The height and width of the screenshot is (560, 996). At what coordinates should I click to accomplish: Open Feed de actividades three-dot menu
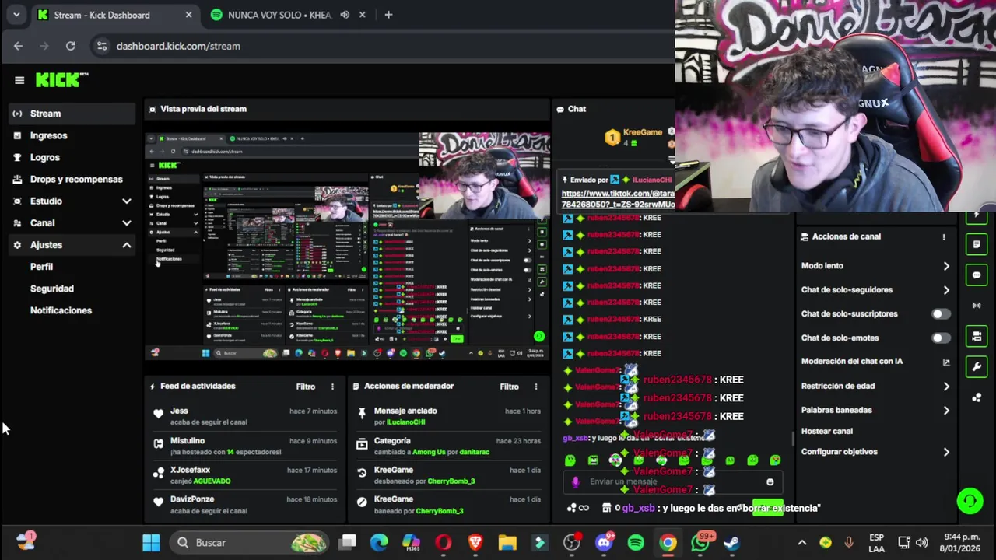point(332,387)
